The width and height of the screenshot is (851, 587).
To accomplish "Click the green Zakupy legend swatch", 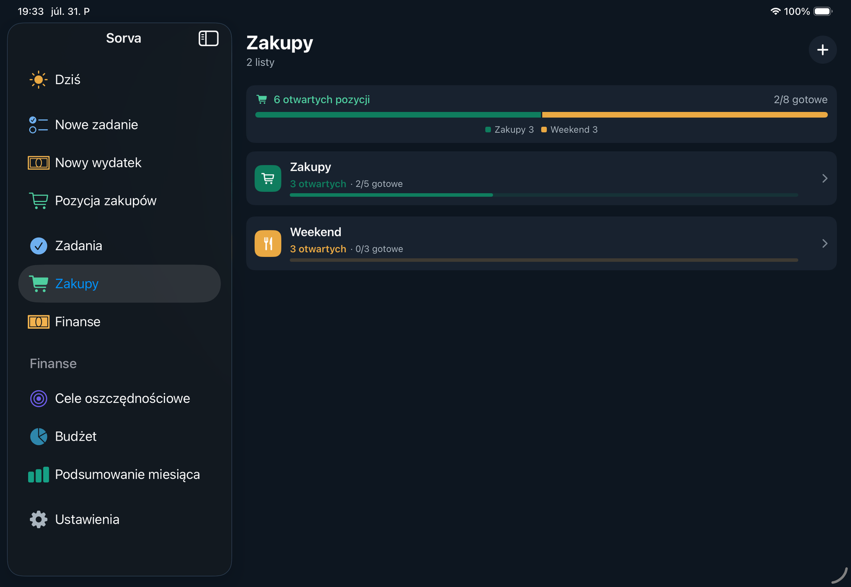I will [x=488, y=130].
